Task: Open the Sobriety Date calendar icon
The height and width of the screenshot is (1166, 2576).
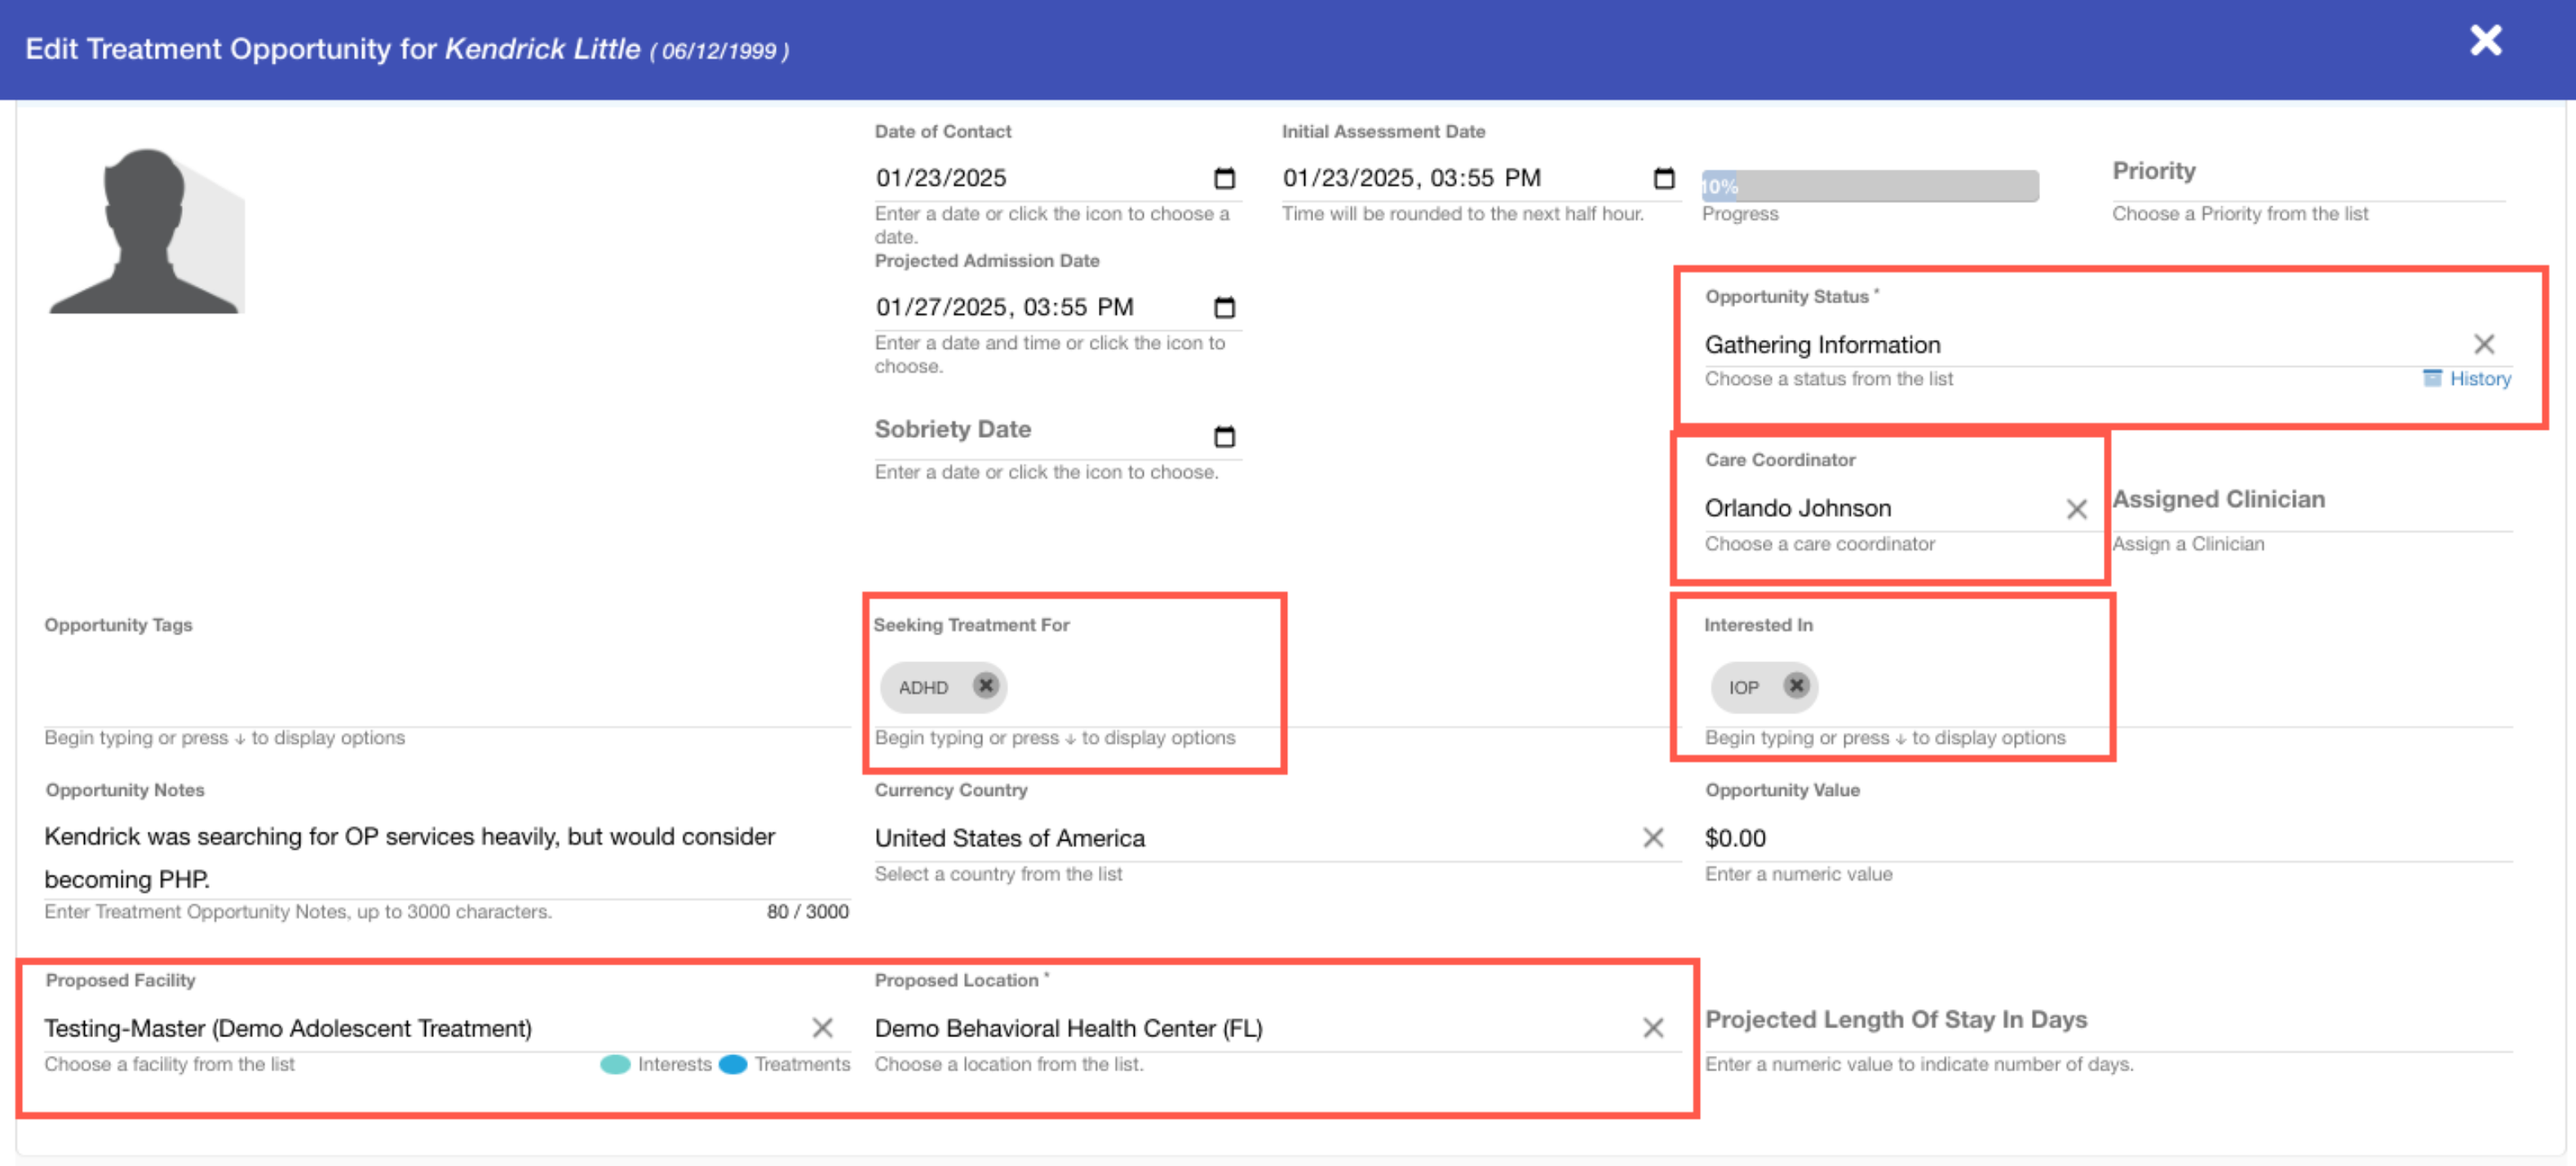Action: click(x=1224, y=436)
